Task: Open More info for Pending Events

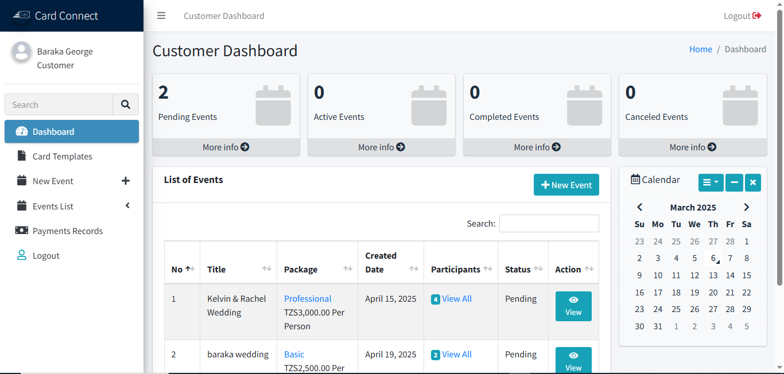Action: coord(226,147)
